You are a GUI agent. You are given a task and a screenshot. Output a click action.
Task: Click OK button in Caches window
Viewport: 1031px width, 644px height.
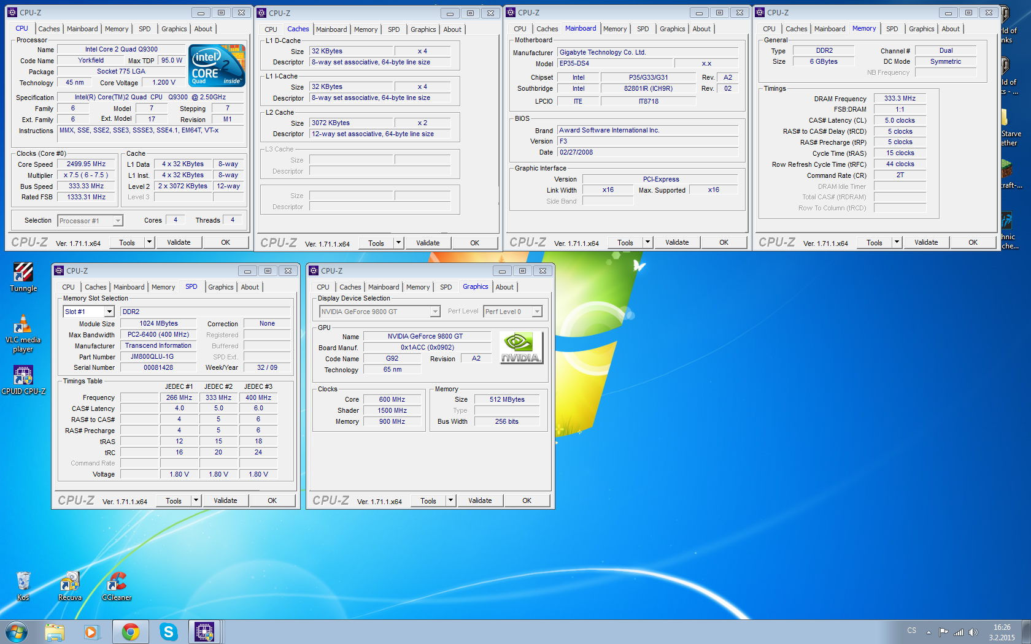pos(474,243)
